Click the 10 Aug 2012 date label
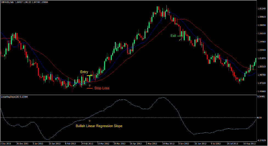 250,144
